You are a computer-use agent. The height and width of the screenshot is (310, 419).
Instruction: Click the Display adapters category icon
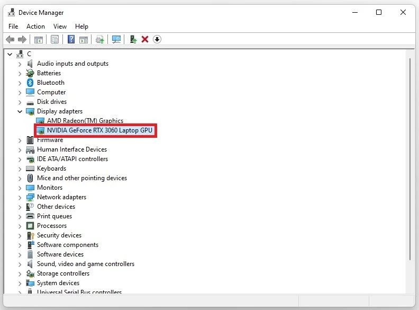pos(30,111)
